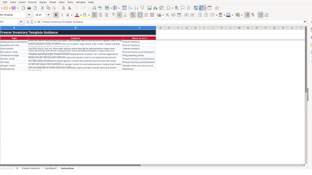Select column M header
This screenshot has width=312, height=175.
pos(239,28)
